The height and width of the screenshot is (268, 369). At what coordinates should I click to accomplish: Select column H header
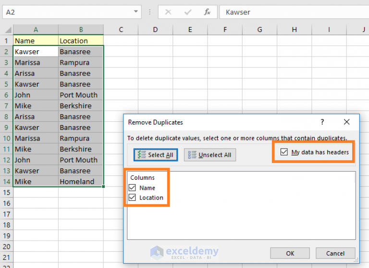[295, 30]
